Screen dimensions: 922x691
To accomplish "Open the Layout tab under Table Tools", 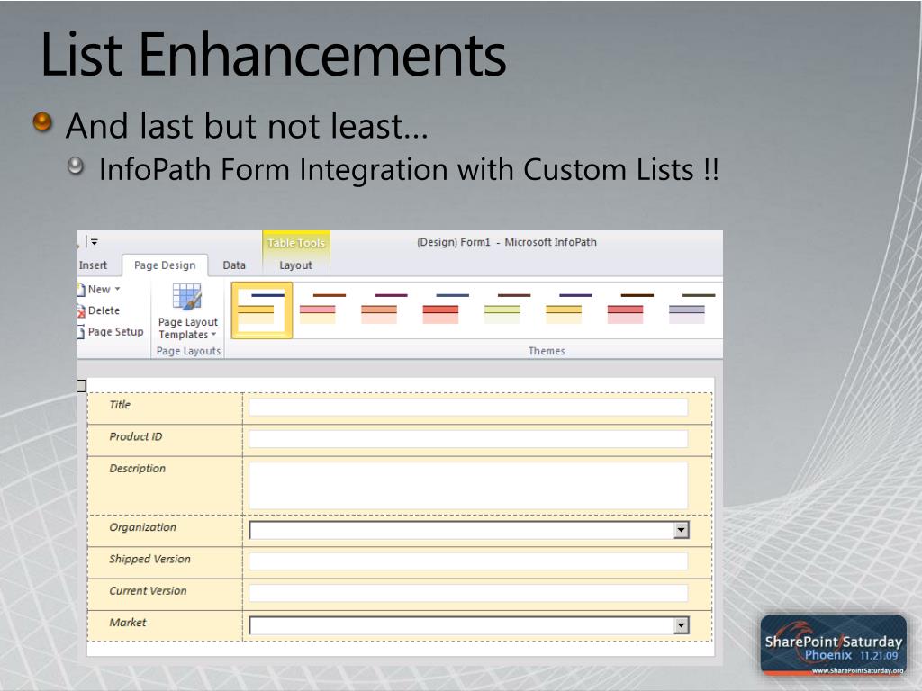I will 295,265.
